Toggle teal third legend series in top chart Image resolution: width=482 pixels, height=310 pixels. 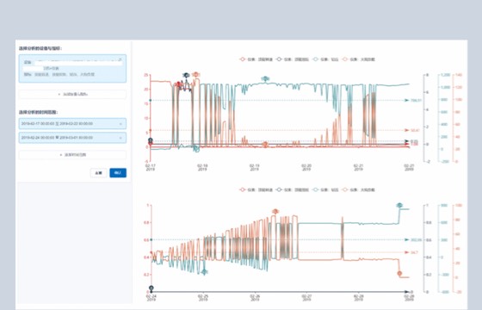(x=325, y=59)
